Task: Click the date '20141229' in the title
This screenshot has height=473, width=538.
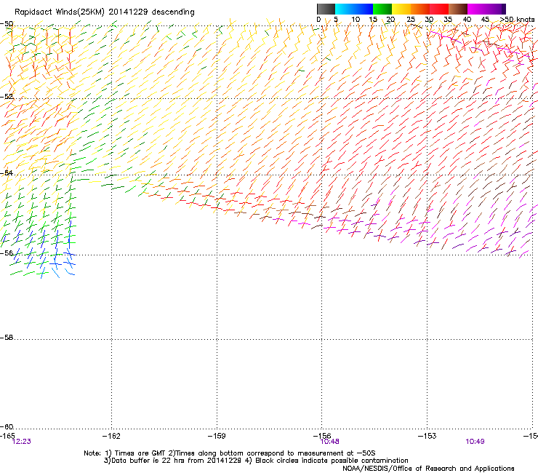Action: coord(129,12)
